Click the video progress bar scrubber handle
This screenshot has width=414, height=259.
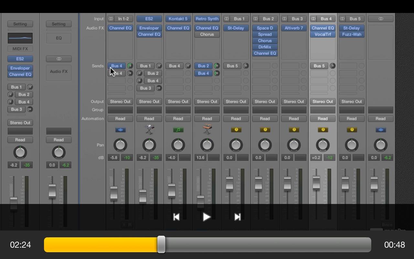pyautogui.click(x=161, y=244)
